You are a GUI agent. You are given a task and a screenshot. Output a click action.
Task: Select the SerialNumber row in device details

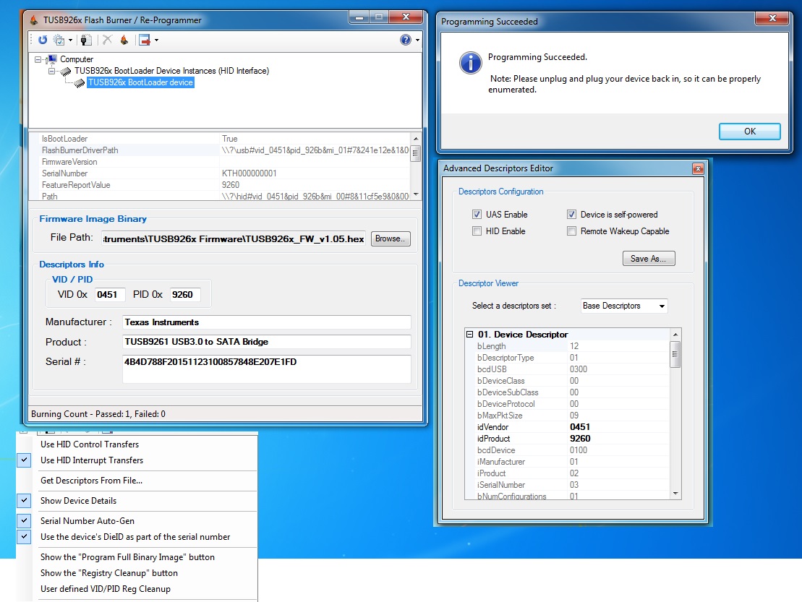tap(220, 173)
